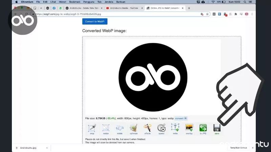Open the overlay tool
This screenshot has width=271, height=152.
click(189, 129)
